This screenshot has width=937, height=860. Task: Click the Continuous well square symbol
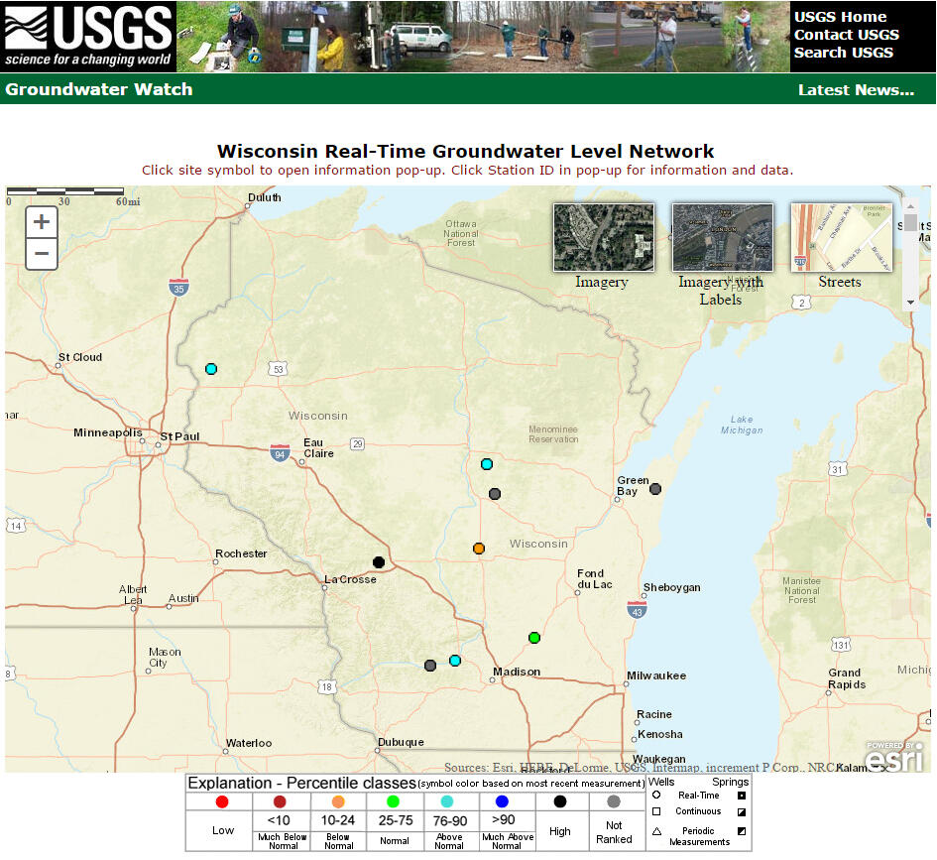(655, 811)
